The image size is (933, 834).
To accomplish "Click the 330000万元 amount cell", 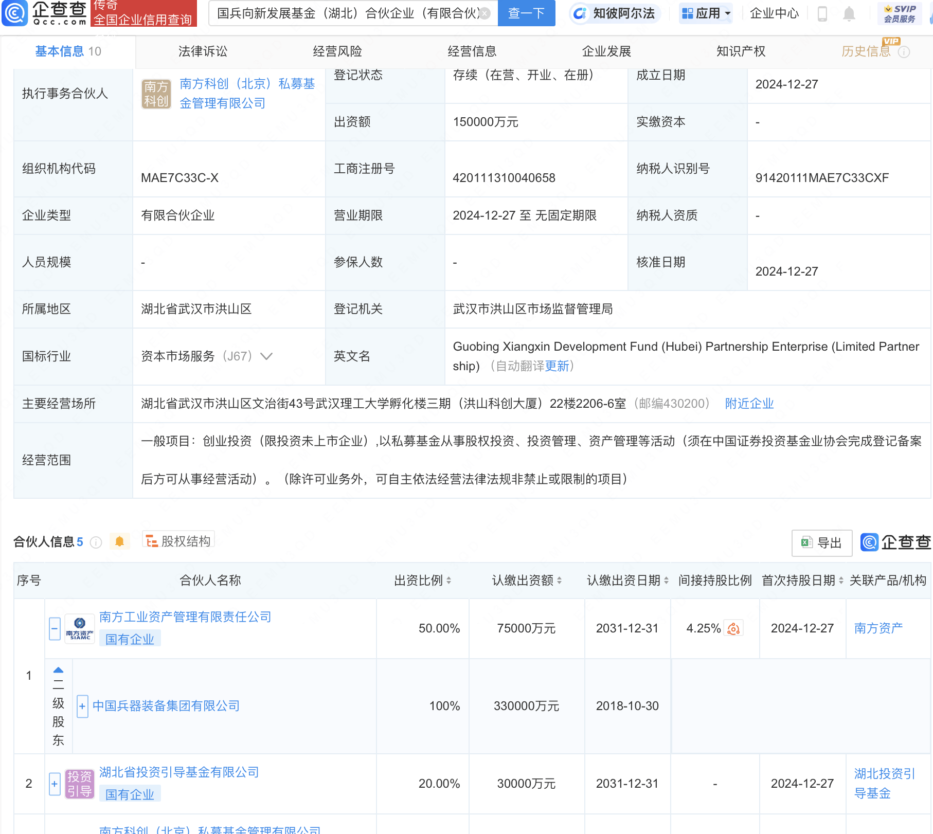I will (x=526, y=706).
